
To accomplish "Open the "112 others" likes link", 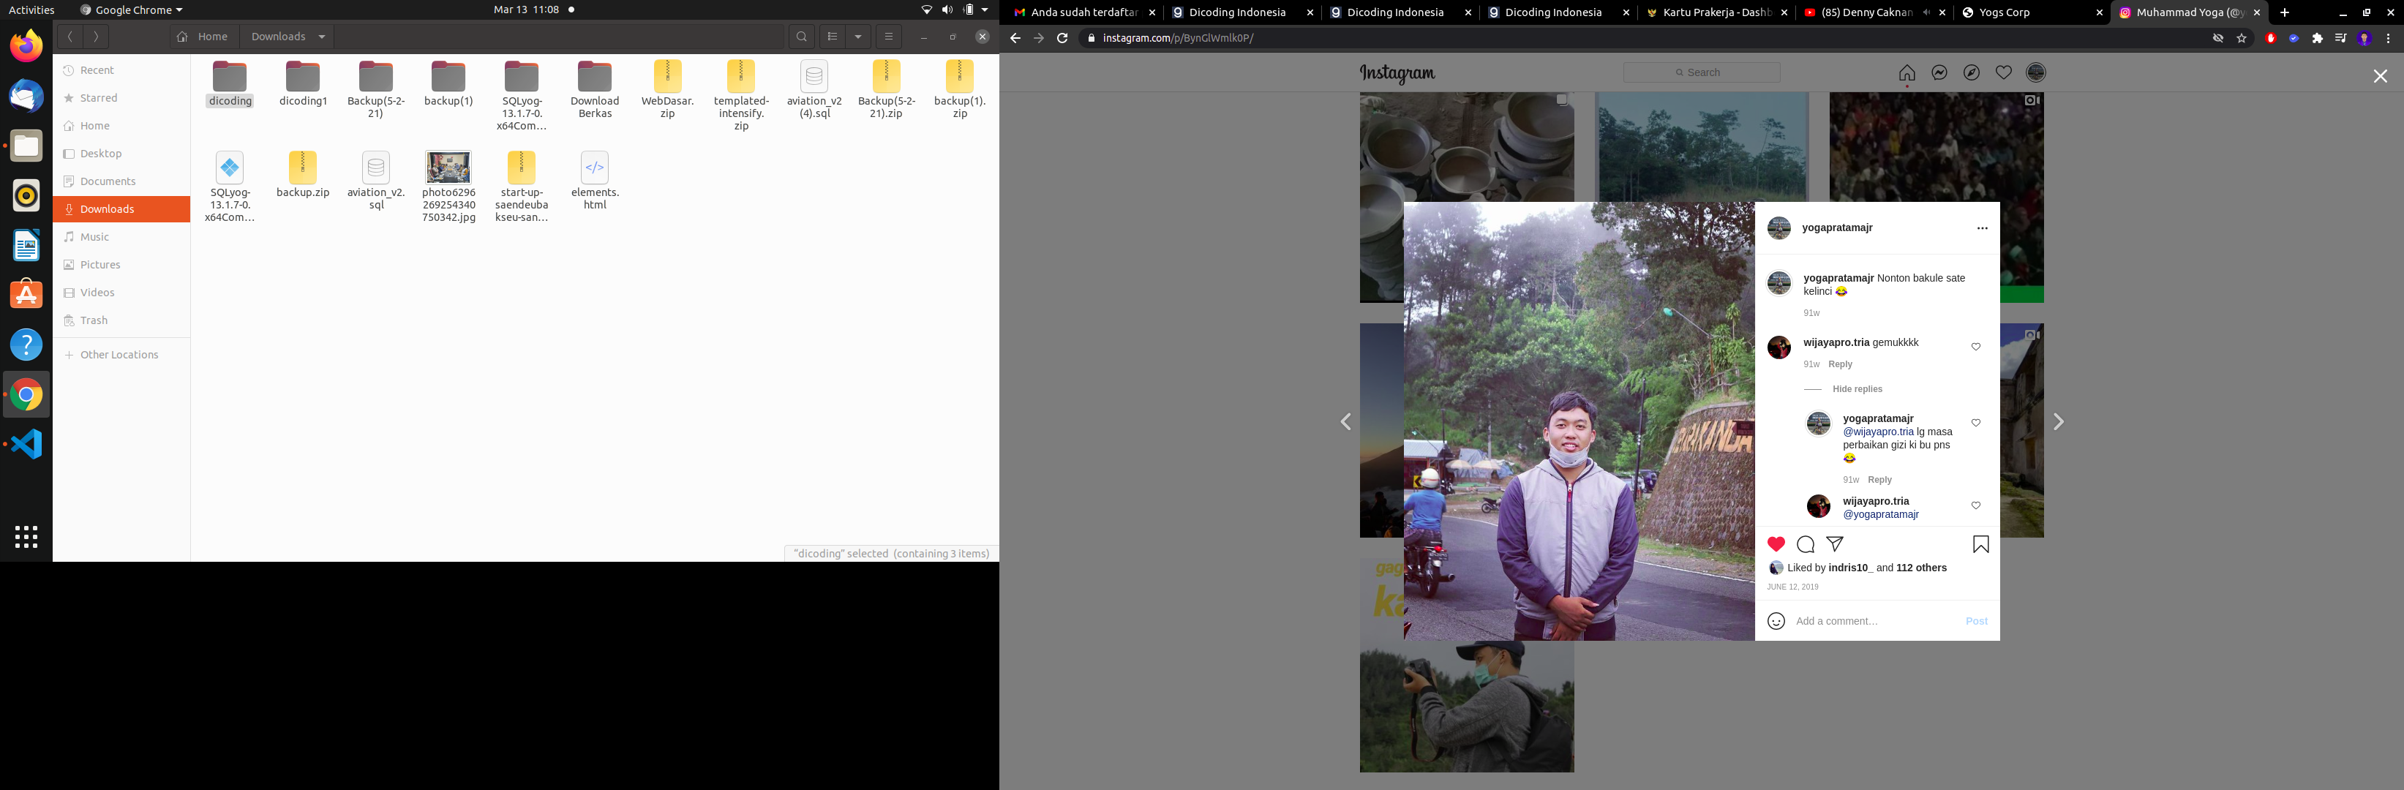I will (x=1920, y=568).
